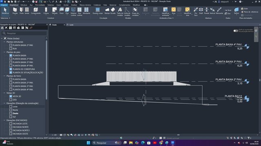Click the Nível datum button

point(228,10)
